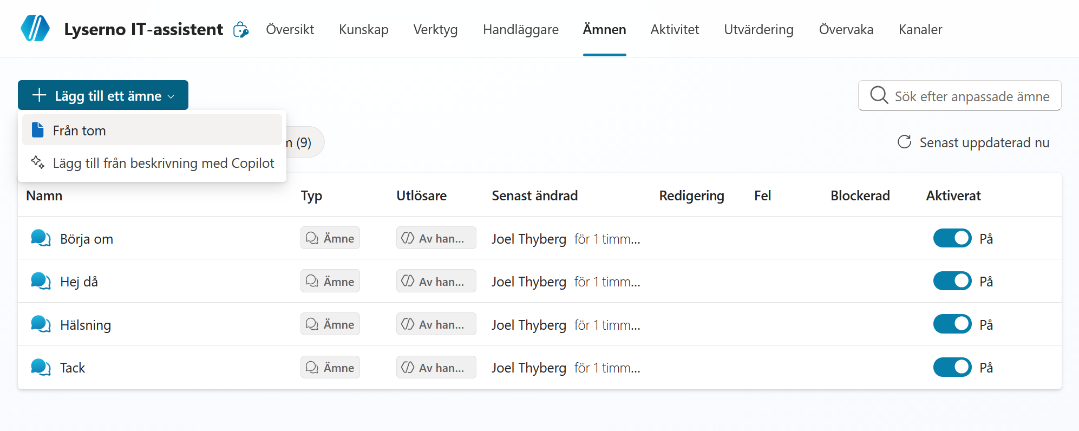Click the sparkle Copilot icon in dropdown menu

click(x=37, y=162)
